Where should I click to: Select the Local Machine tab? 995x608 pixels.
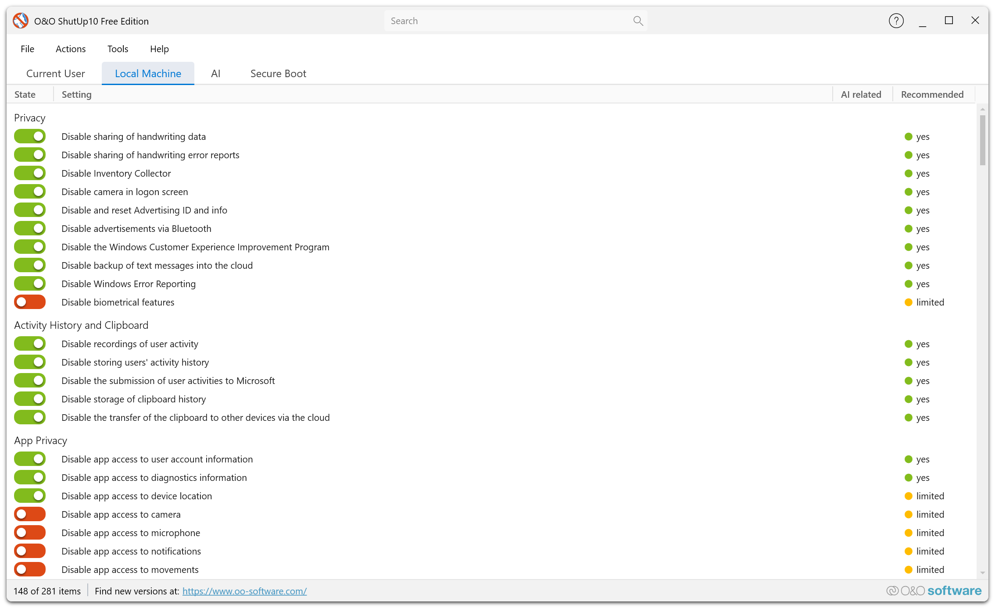click(x=148, y=73)
